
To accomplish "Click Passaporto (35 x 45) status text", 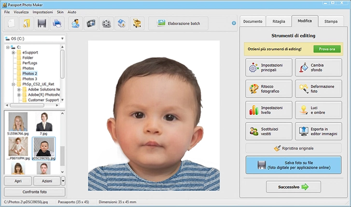I will point(73,202).
